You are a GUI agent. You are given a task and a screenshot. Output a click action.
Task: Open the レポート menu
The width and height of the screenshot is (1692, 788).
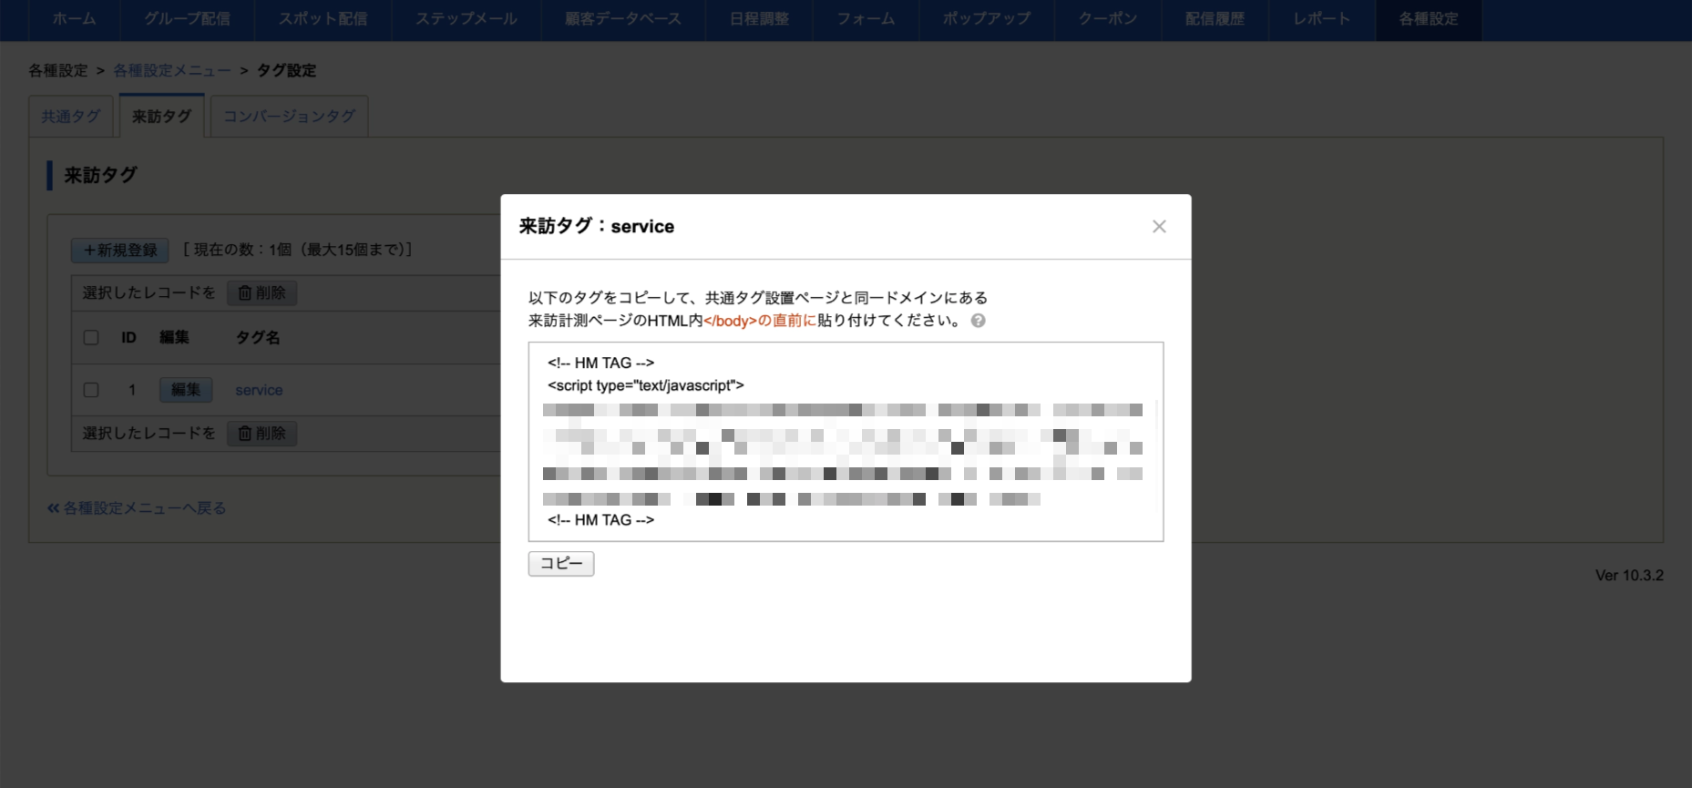1322,19
